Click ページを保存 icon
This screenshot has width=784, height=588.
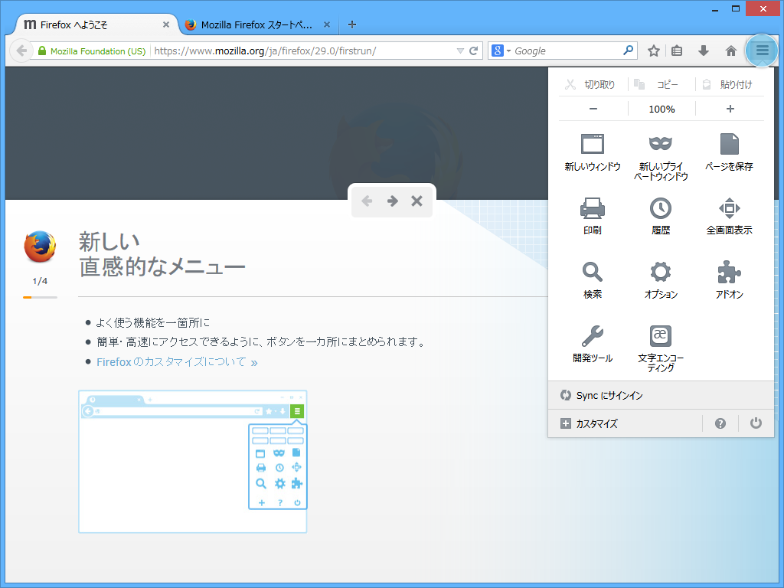[x=730, y=152]
